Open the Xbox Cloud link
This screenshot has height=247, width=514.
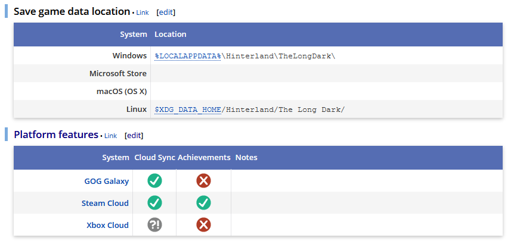[x=107, y=225]
